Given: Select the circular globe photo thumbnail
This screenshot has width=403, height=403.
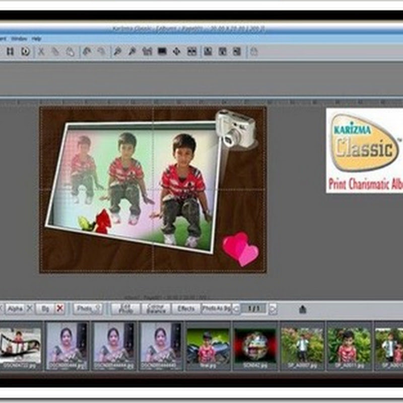Looking at the screenshot, I should coord(255,346).
